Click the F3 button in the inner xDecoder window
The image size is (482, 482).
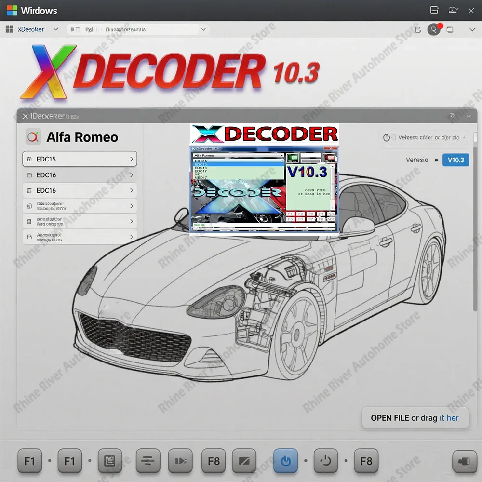coord(311,214)
